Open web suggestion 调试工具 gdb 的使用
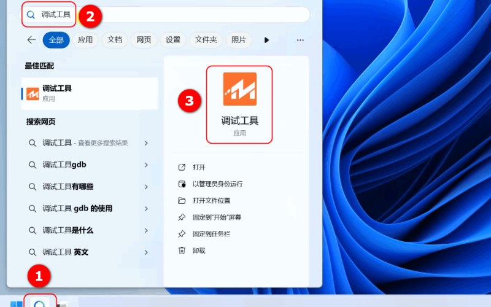This screenshot has width=491, height=307. pyautogui.click(x=77, y=209)
